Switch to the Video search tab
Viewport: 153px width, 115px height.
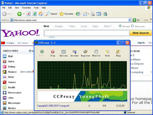point(72,26)
